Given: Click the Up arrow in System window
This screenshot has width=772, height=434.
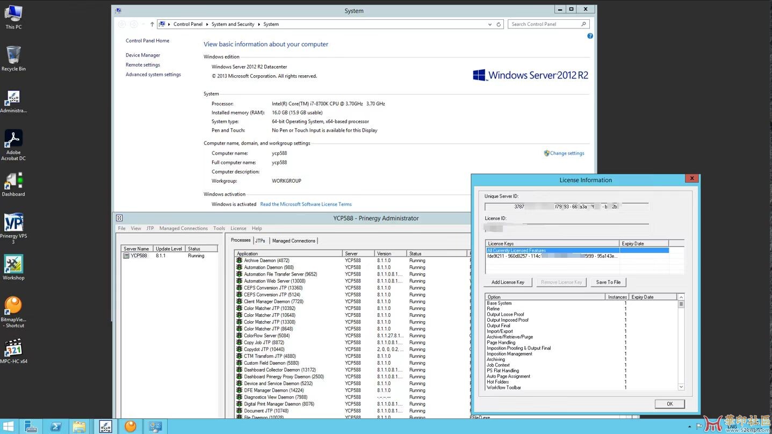Looking at the screenshot, I should click(152, 24).
